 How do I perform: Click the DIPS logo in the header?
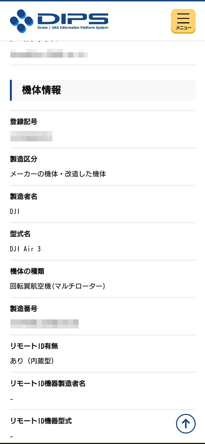pos(59,21)
